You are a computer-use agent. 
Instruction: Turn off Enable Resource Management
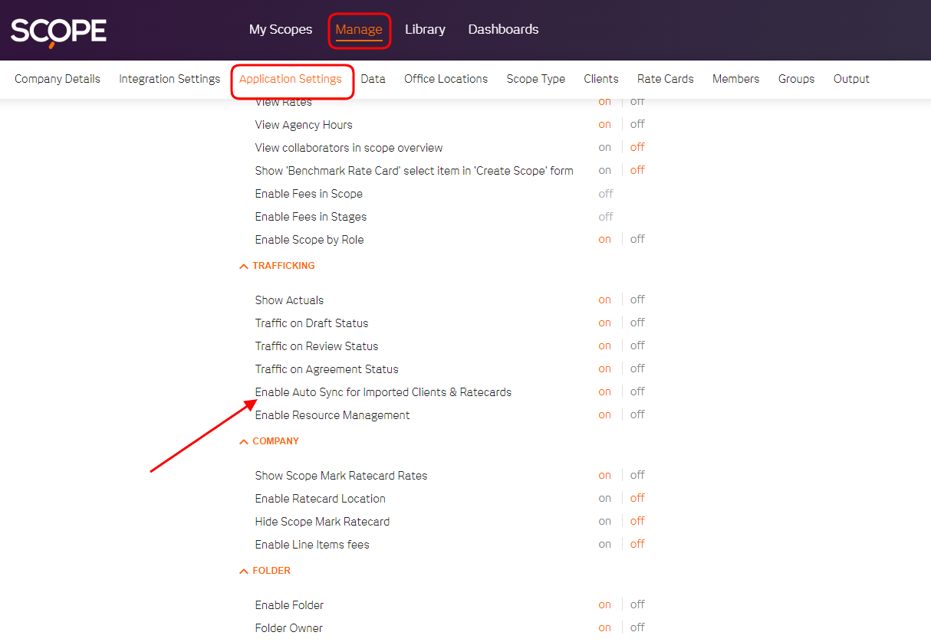click(637, 414)
